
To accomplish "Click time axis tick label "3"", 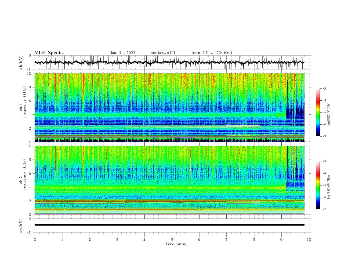I will click(117, 240).
